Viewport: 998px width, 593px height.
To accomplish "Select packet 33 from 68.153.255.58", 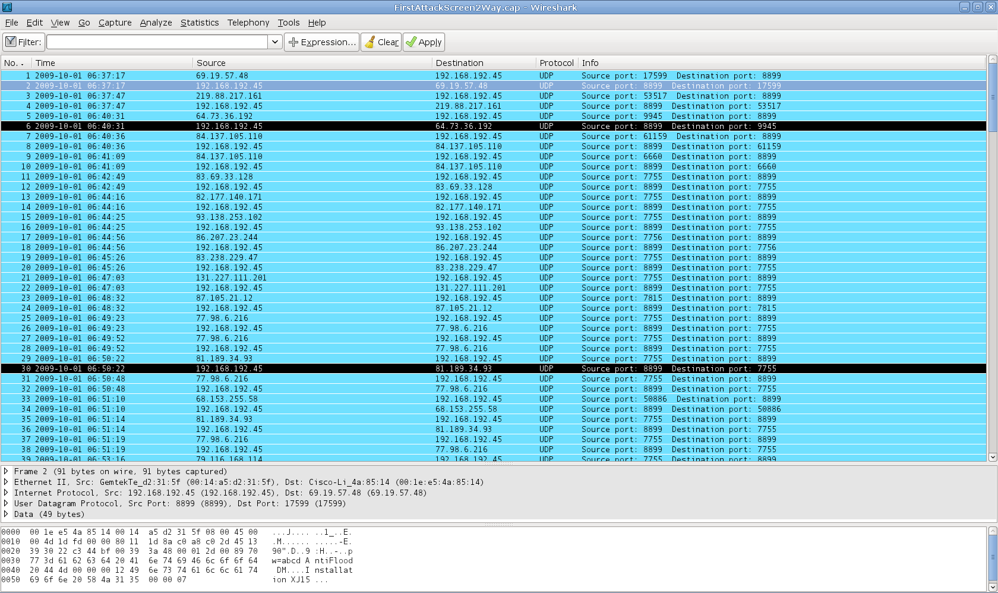I will click(x=493, y=399).
